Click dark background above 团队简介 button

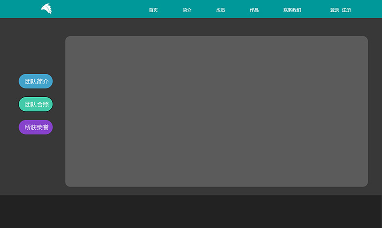pyautogui.click(x=36, y=49)
